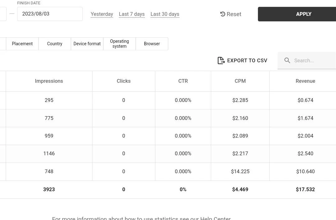Open the Operating system tab

point(119,44)
